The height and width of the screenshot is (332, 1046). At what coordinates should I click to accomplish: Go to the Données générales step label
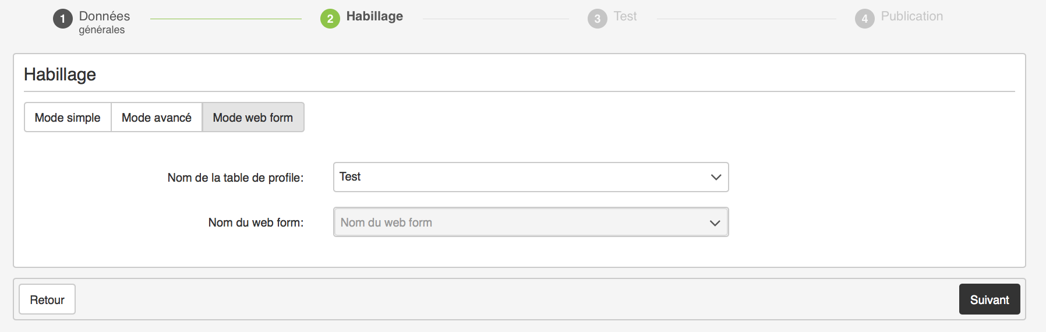point(104,22)
